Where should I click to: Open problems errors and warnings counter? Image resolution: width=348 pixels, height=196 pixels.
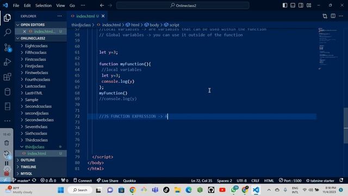click(x=48, y=180)
